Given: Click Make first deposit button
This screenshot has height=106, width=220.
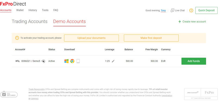Looking at the screenshot, I should 151,38.
